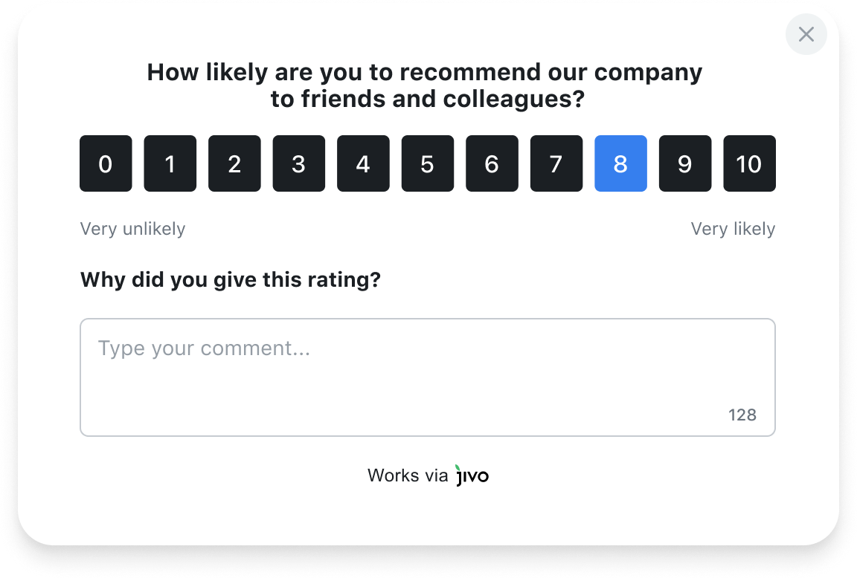
Task: Close the survey dialog
Action: click(x=806, y=34)
